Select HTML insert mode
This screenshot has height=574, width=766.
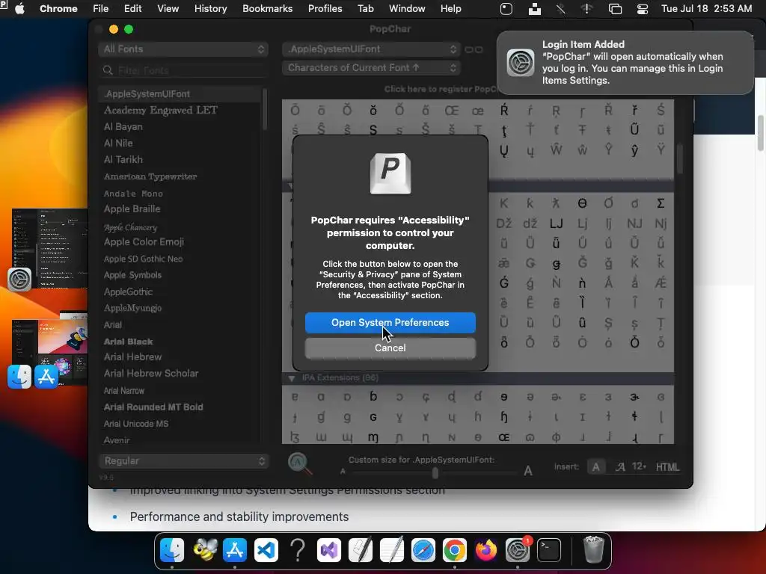(x=667, y=467)
